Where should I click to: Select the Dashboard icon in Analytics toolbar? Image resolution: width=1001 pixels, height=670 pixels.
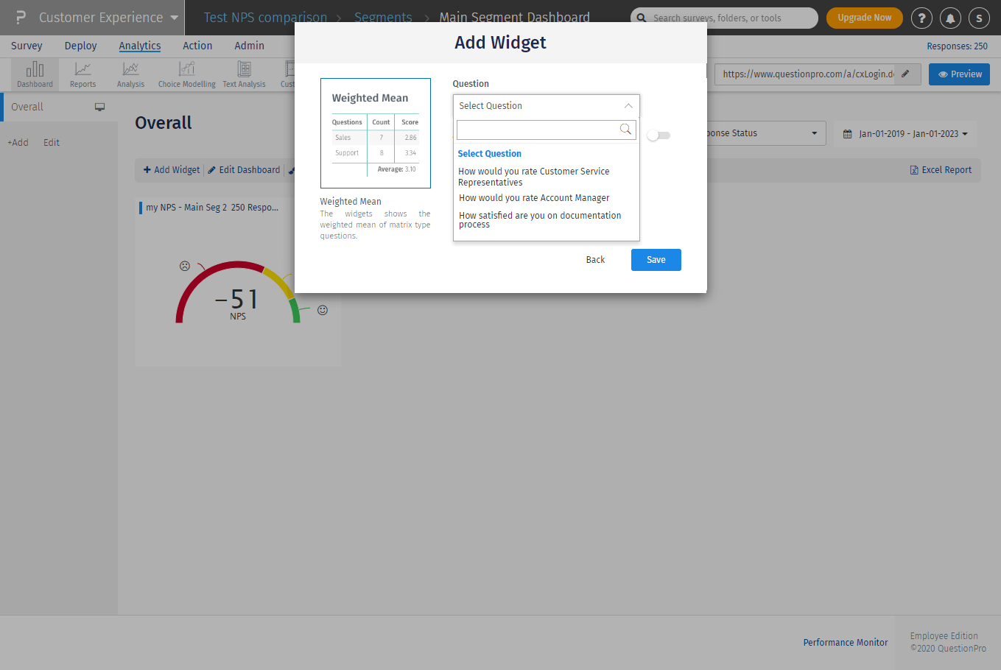tap(35, 70)
